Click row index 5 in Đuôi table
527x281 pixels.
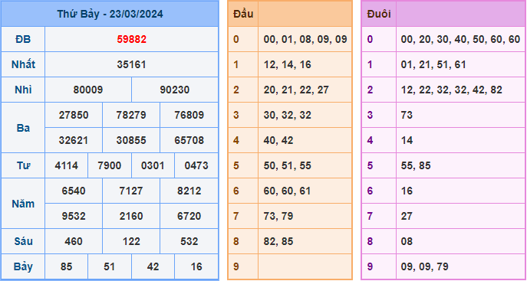[x=370, y=165]
